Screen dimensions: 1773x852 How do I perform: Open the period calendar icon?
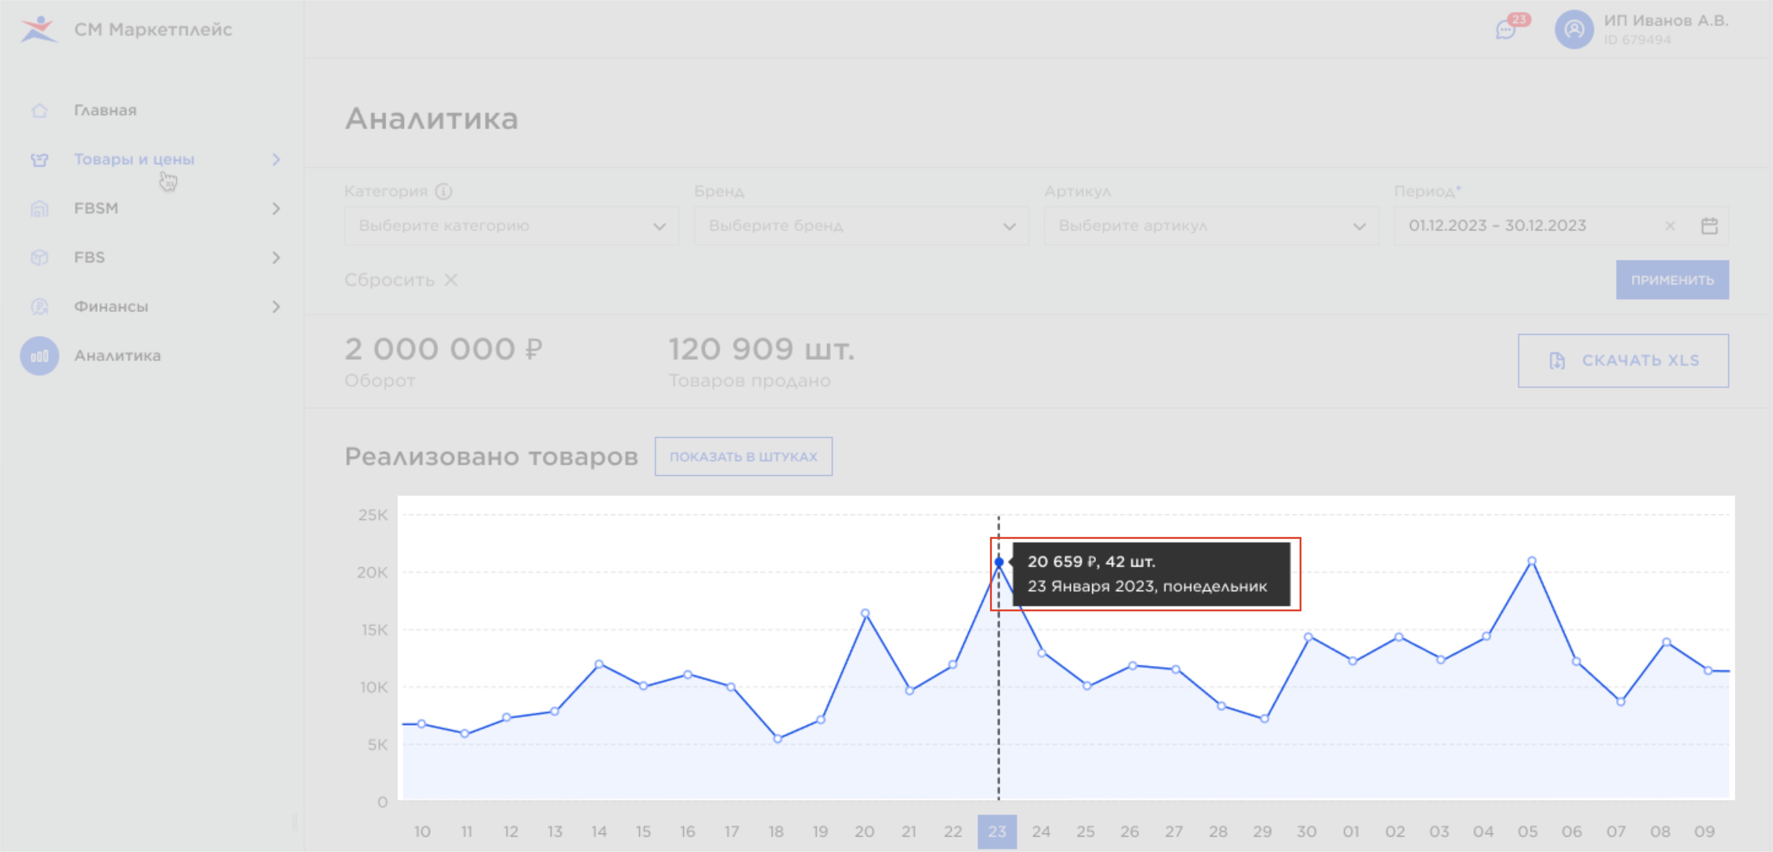coord(1709,226)
